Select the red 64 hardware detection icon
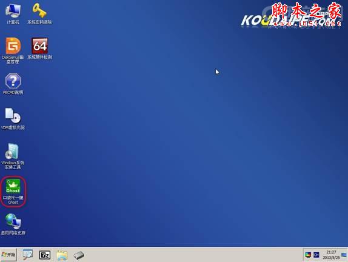 coord(39,49)
